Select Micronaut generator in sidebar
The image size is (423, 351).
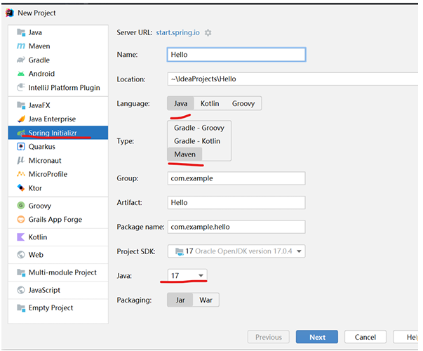tap(58, 160)
